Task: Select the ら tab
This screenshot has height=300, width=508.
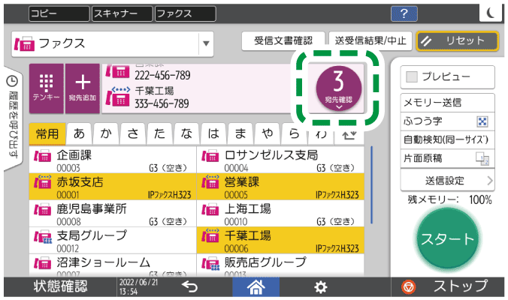Action: click(294, 133)
